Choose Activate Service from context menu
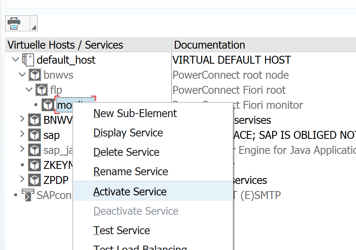356x250 pixels. [x=130, y=191]
